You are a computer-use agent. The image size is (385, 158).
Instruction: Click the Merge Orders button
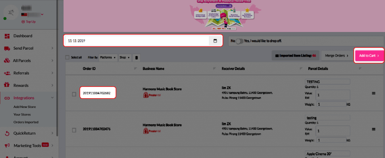(x=336, y=56)
